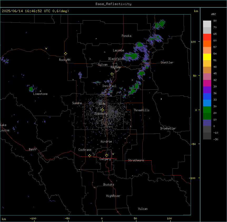227x222 pixels.
Task: Click the Okotoks label
Action: [108, 185]
